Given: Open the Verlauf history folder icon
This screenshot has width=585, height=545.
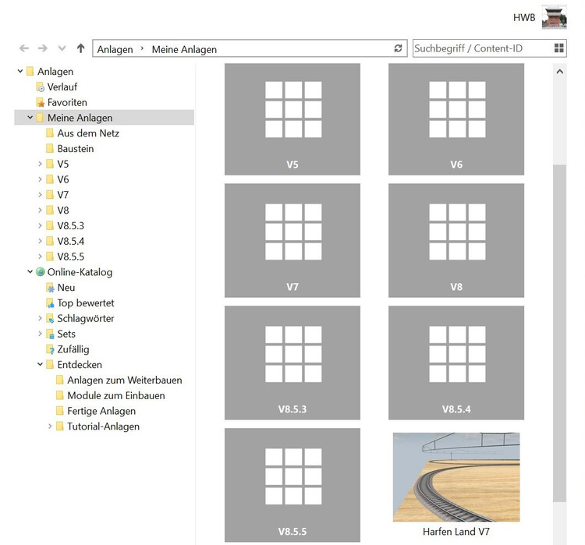Looking at the screenshot, I should click(x=41, y=87).
